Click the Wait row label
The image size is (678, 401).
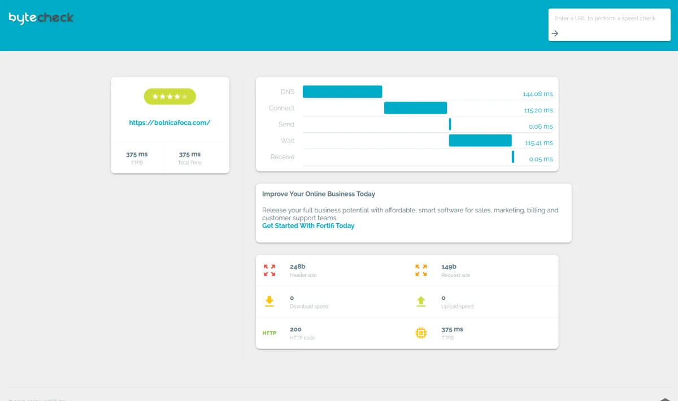(288, 141)
